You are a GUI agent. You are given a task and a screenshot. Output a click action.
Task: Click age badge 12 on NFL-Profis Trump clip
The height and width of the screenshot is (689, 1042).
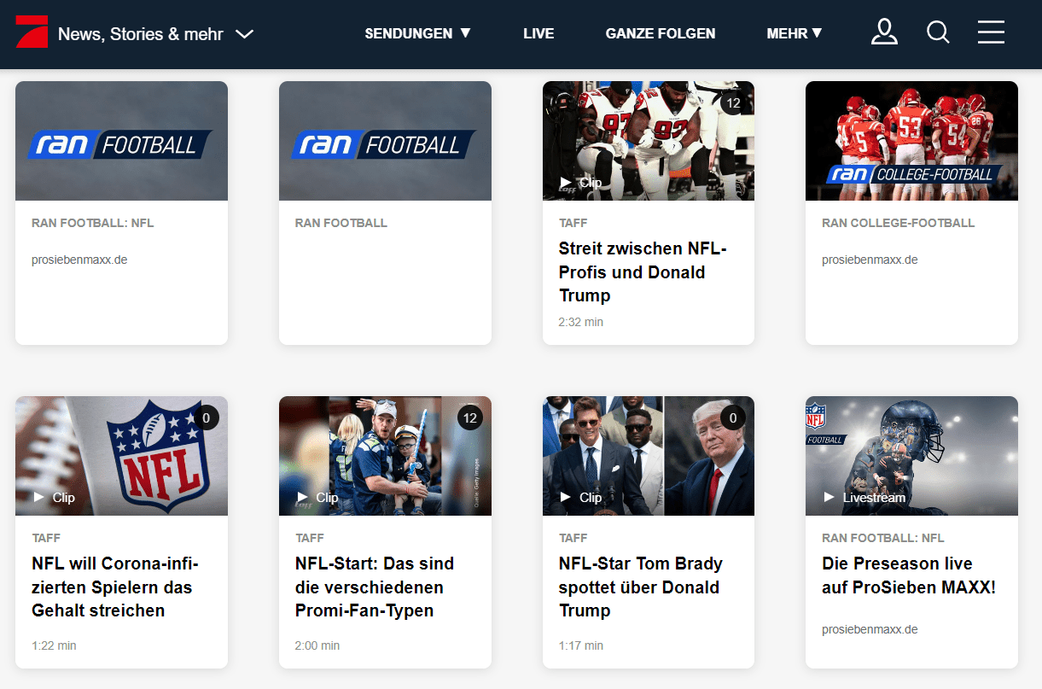click(x=733, y=103)
